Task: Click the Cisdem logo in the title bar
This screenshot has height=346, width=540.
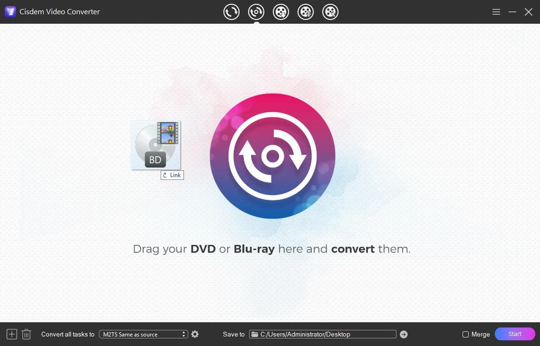Action: coord(10,11)
